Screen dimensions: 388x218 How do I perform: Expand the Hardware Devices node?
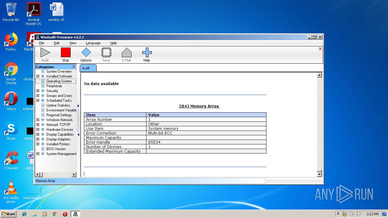pyautogui.click(x=38, y=130)
